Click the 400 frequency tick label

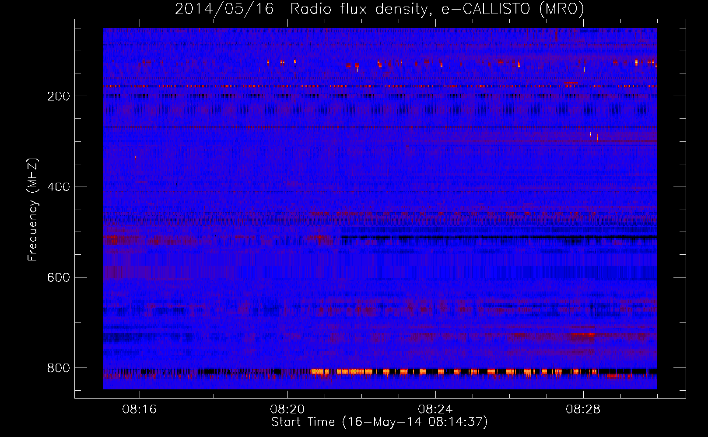(x=59, y=187)
